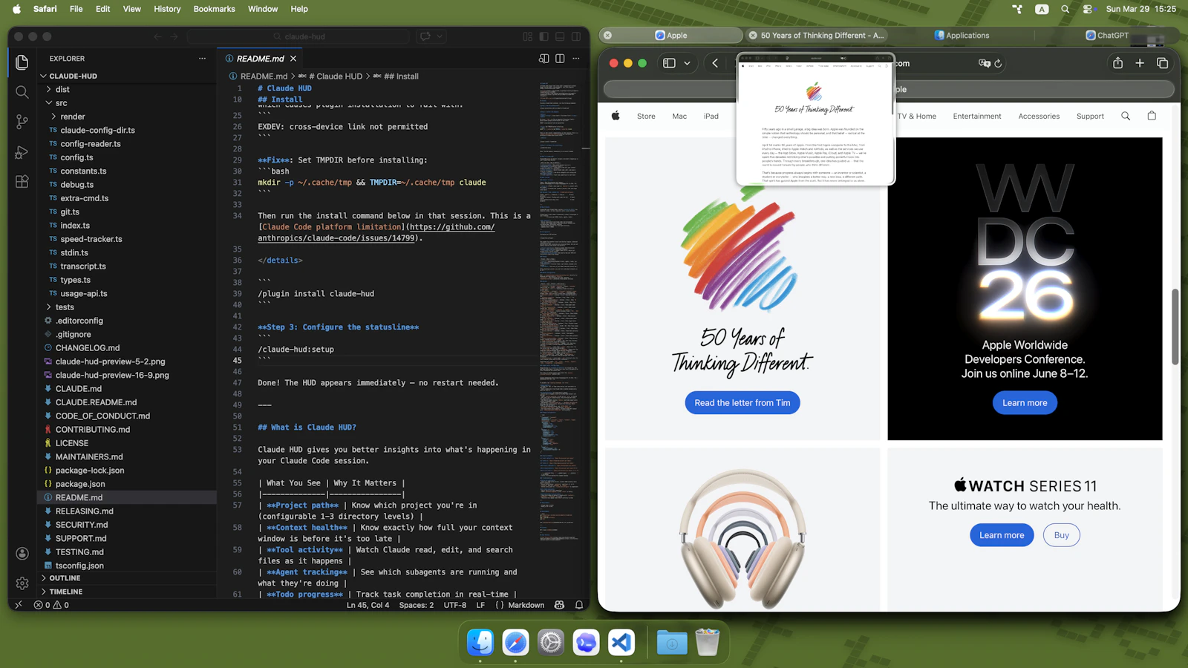This screenshot has height=668, width=1188.
Task: Go back in Safari
Action: (715, 63)
